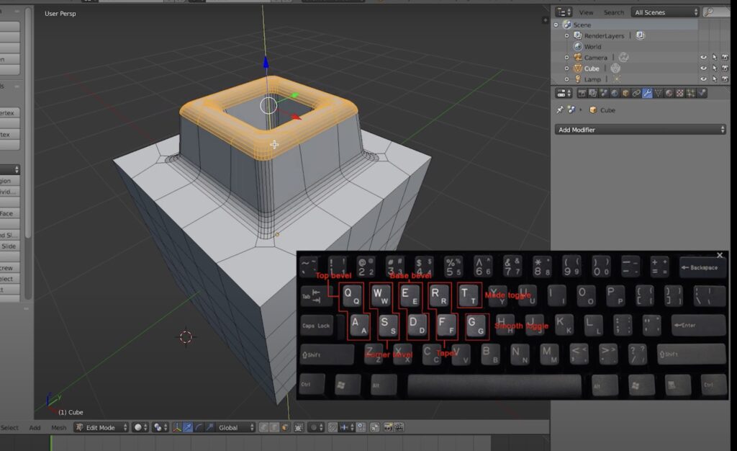Image resolution: width=737 pixels, height=451 pixels.
Task: Select the translate manipulator arrow icon
Action: coord(188,427)
